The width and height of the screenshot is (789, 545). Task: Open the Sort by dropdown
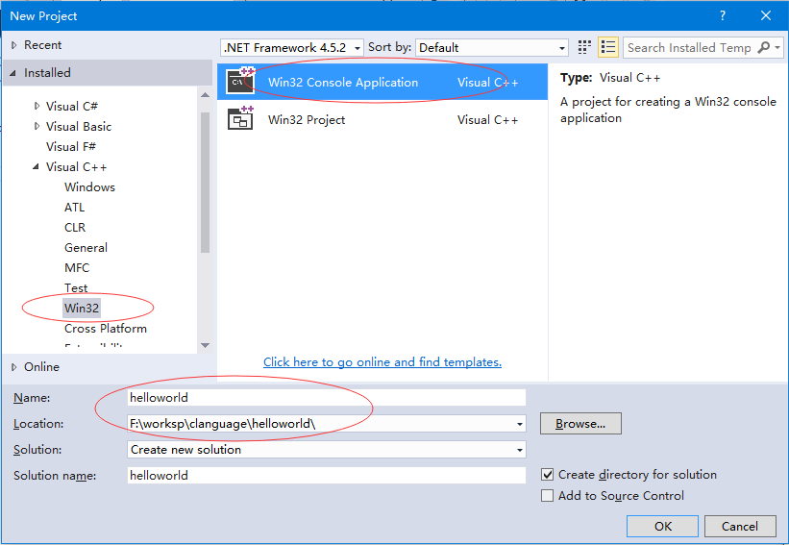click(493, 47)
